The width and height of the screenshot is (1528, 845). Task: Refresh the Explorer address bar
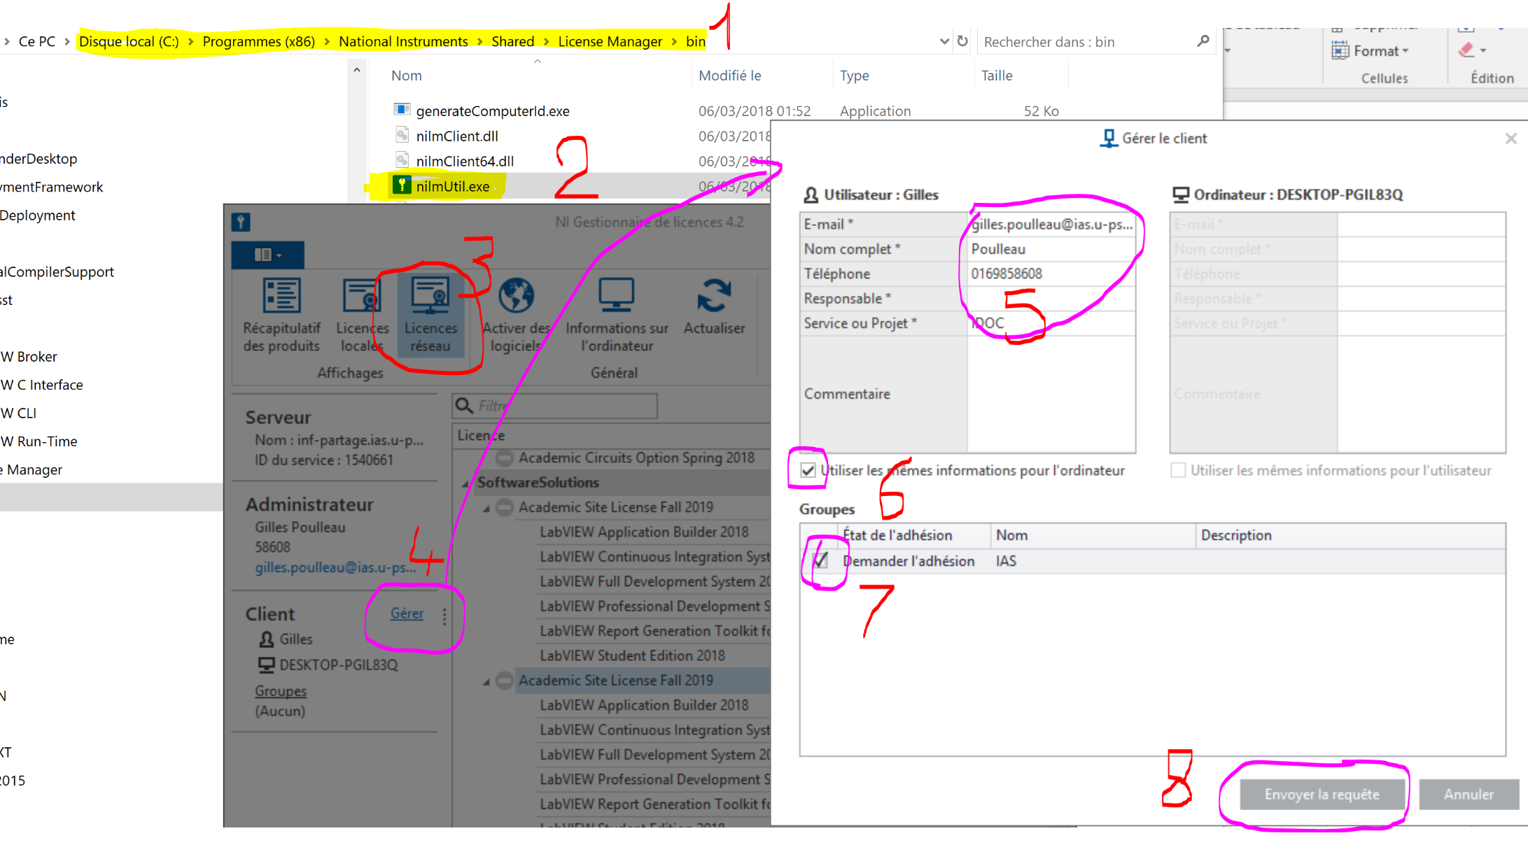(x=962, y=41)
